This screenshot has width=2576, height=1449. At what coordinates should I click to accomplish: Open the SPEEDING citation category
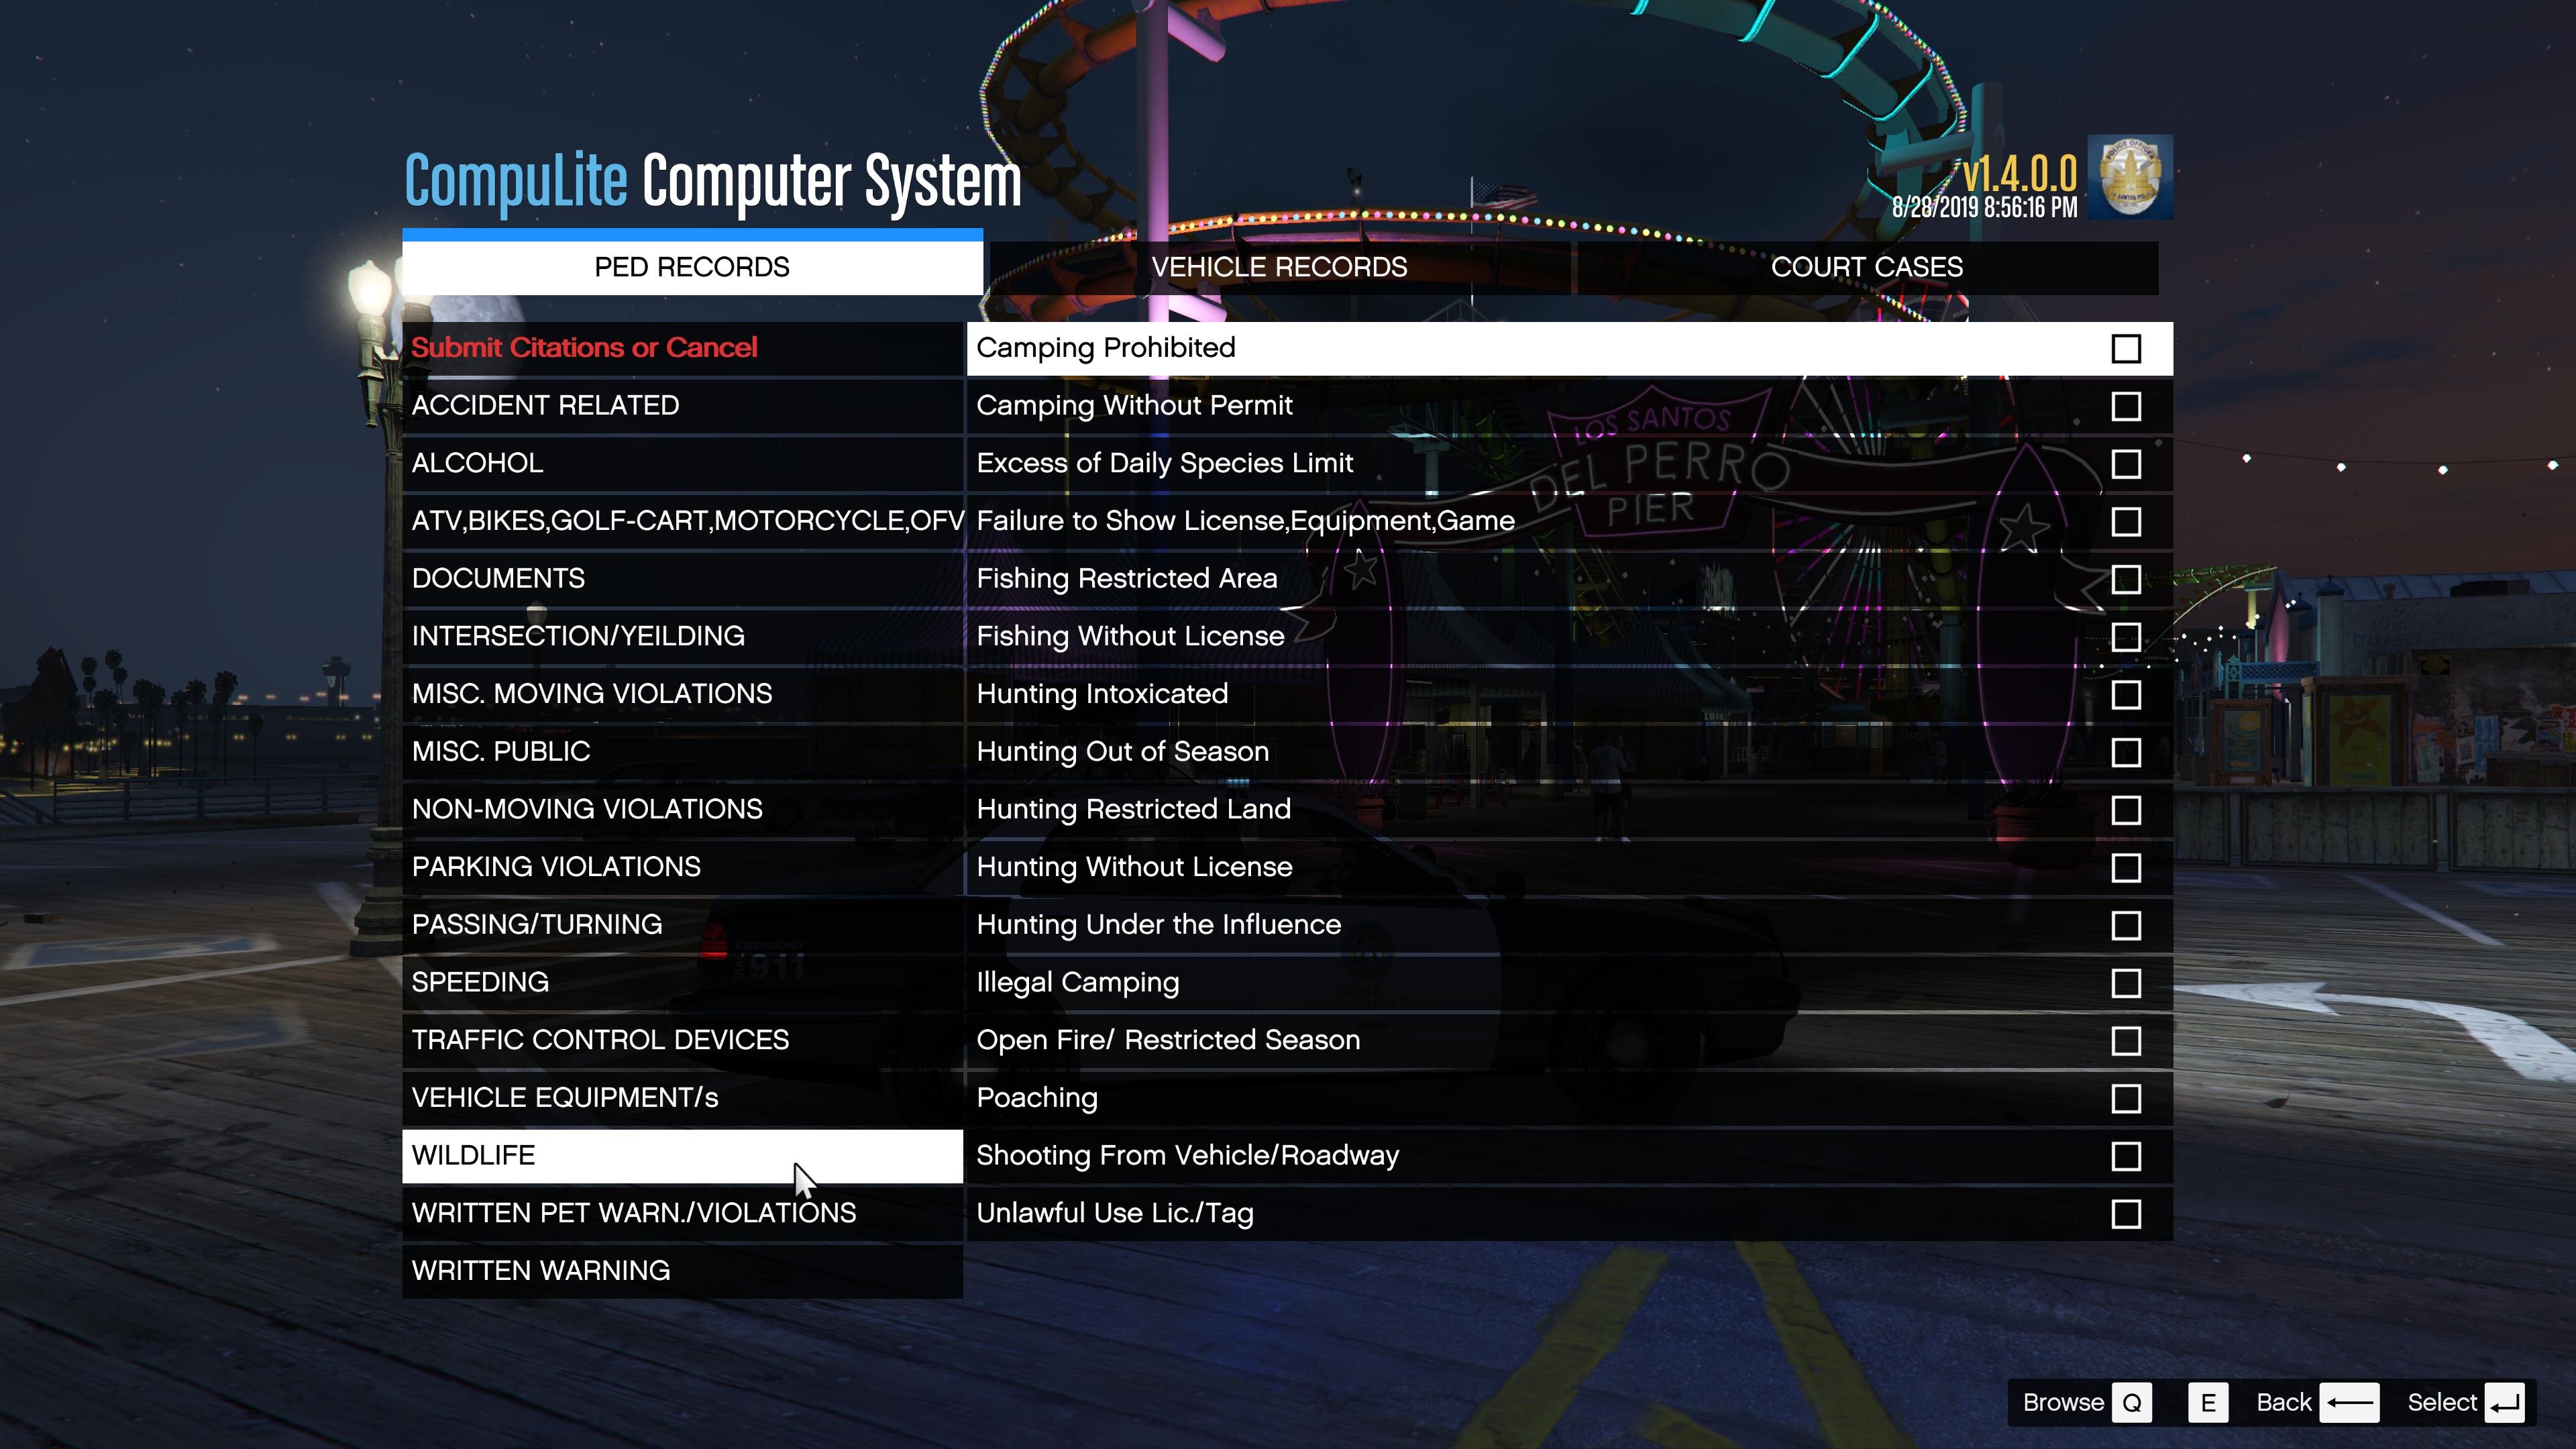point(480,982)
